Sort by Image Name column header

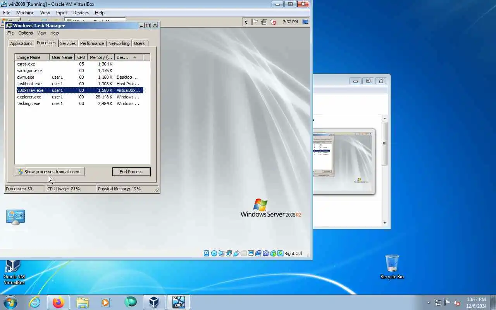click(x=32, y=57)
